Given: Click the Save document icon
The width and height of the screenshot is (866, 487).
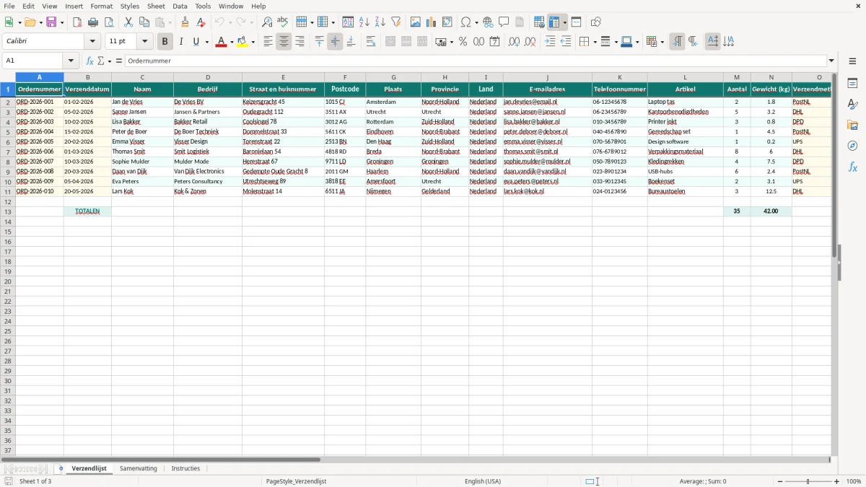Looking at the screenshot, I should click(x=51, y=22).
